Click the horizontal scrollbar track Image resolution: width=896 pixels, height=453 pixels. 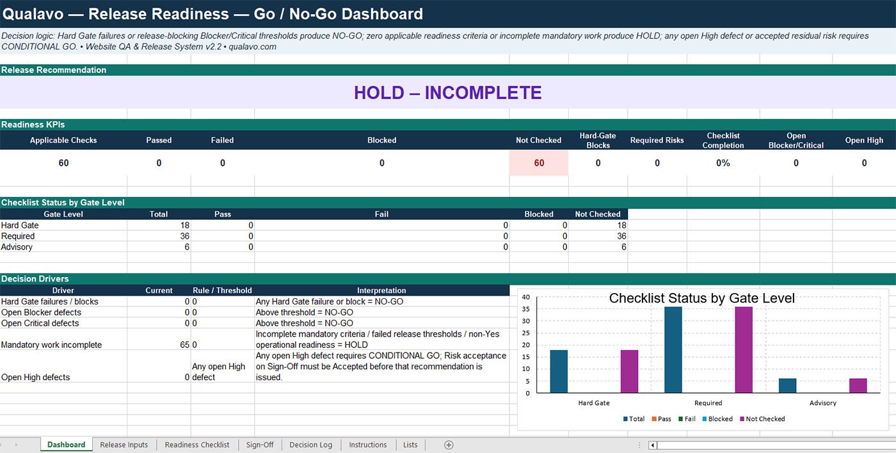click(x=776, y=445)
